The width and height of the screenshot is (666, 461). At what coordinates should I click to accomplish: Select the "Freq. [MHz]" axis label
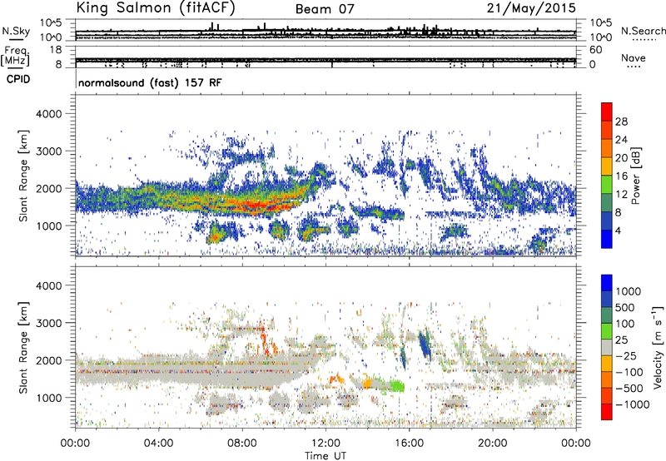tap(16, 56)
